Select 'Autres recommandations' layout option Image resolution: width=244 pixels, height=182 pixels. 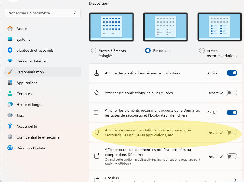click(x=202, y=50)
